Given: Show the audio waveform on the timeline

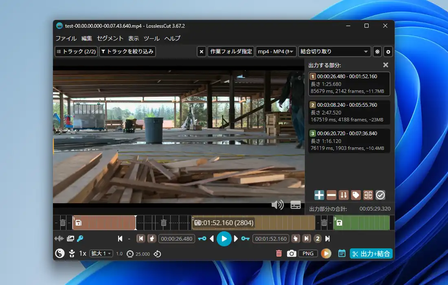Looking at the screenshot, I should [x=59, y=239].
